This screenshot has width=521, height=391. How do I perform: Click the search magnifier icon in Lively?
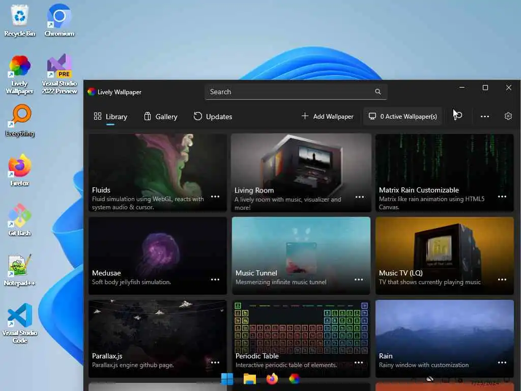click(378, 92)
